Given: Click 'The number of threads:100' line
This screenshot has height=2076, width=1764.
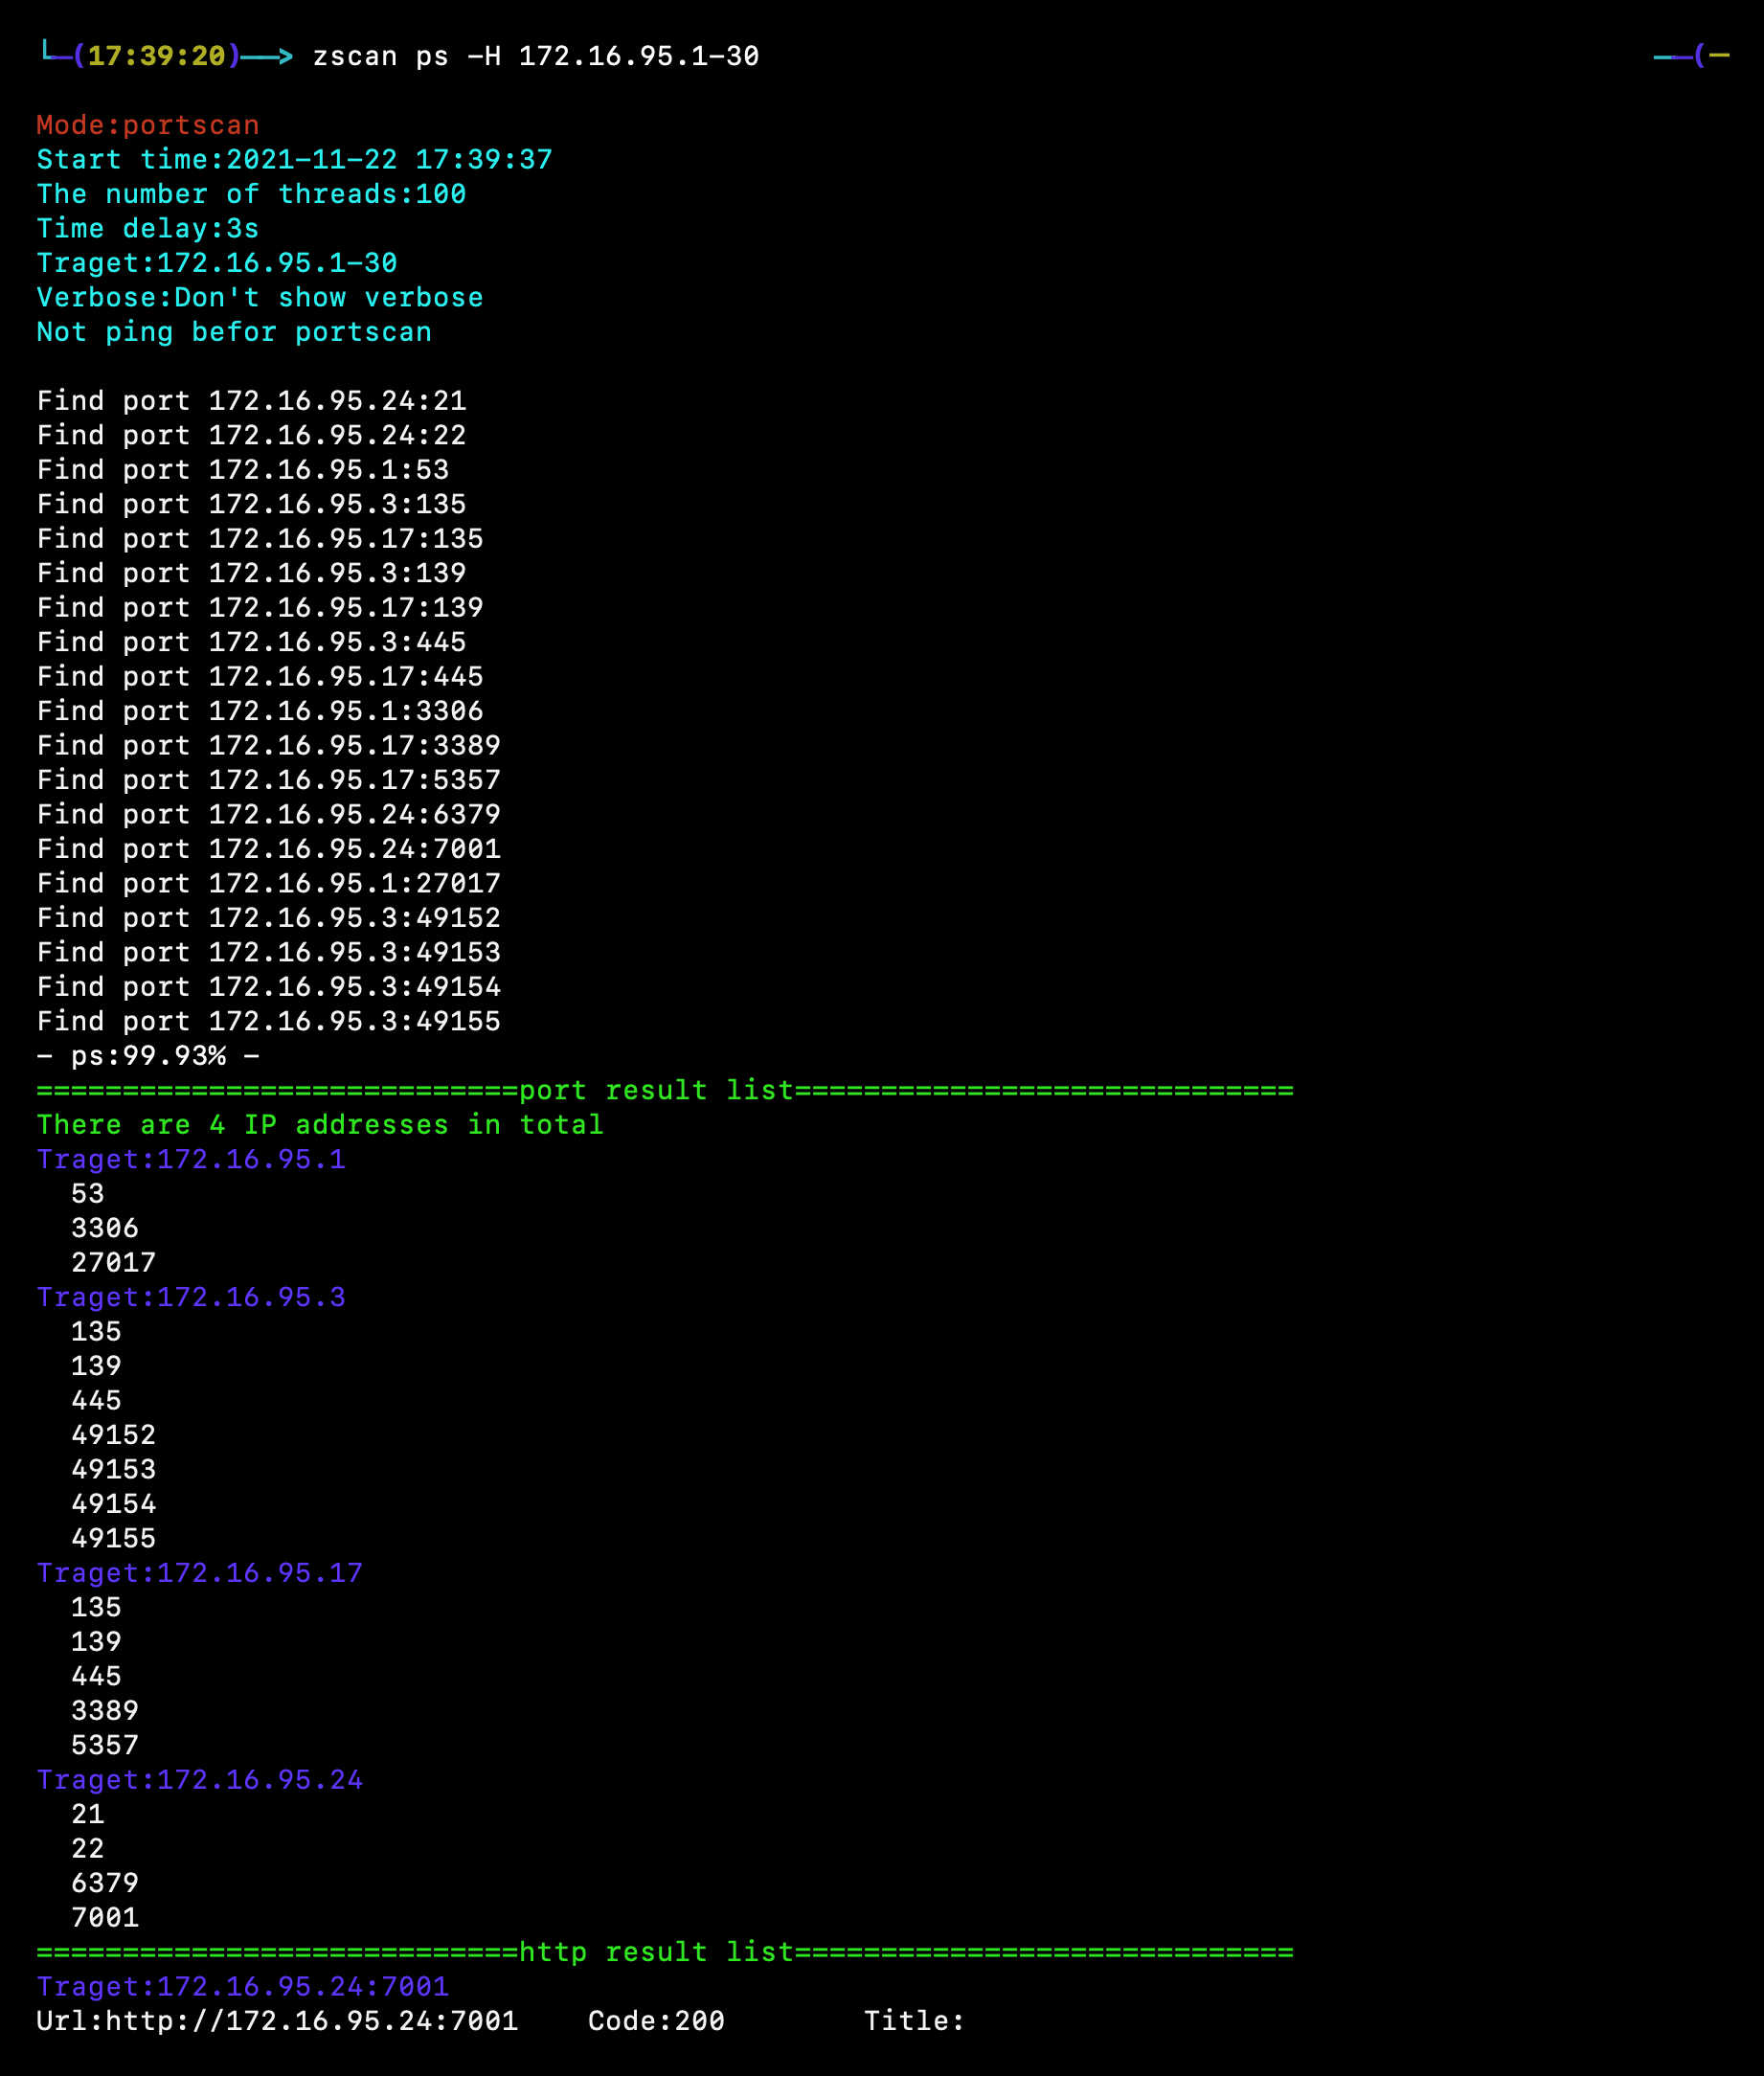Looking at the screenshot, I should [251, 194].
